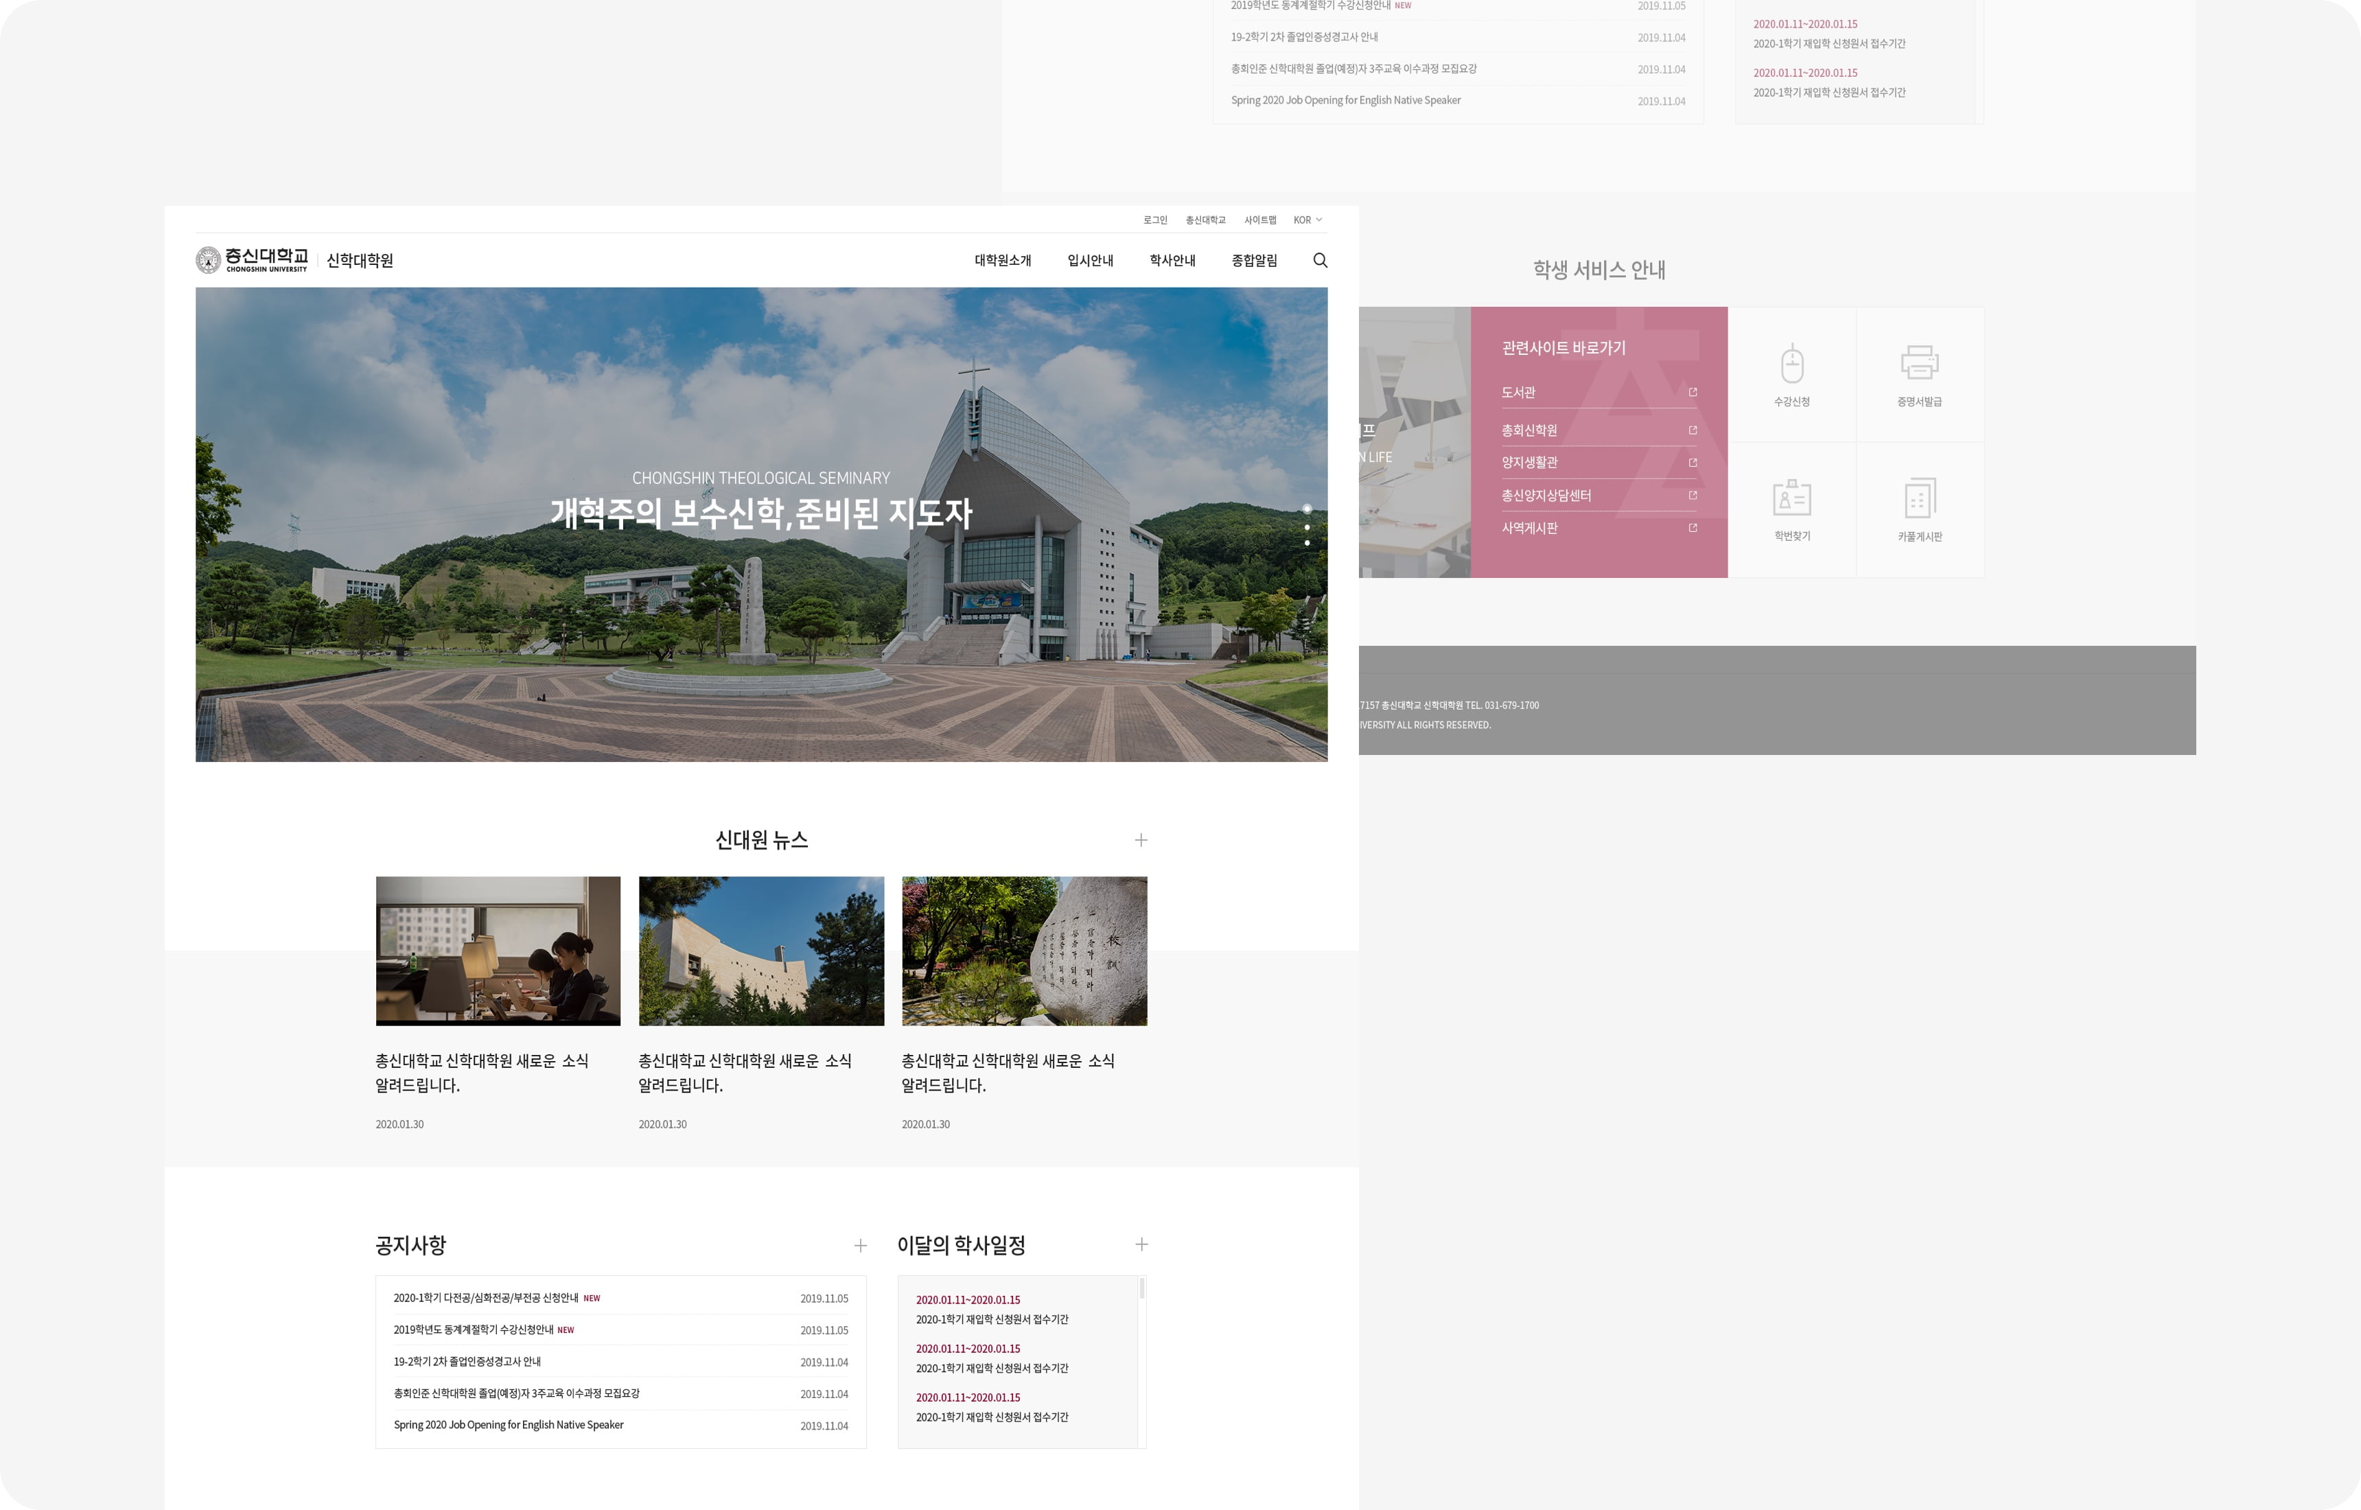Click the hero banner campus chapel image

(x=761, y=524)
